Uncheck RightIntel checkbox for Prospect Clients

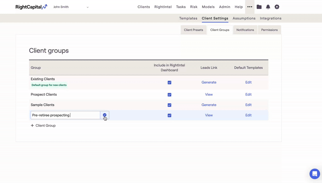(x=169, y=95)
